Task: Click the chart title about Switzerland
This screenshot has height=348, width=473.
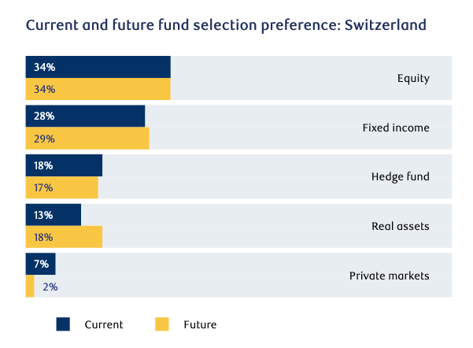Action: pos(227,24)
